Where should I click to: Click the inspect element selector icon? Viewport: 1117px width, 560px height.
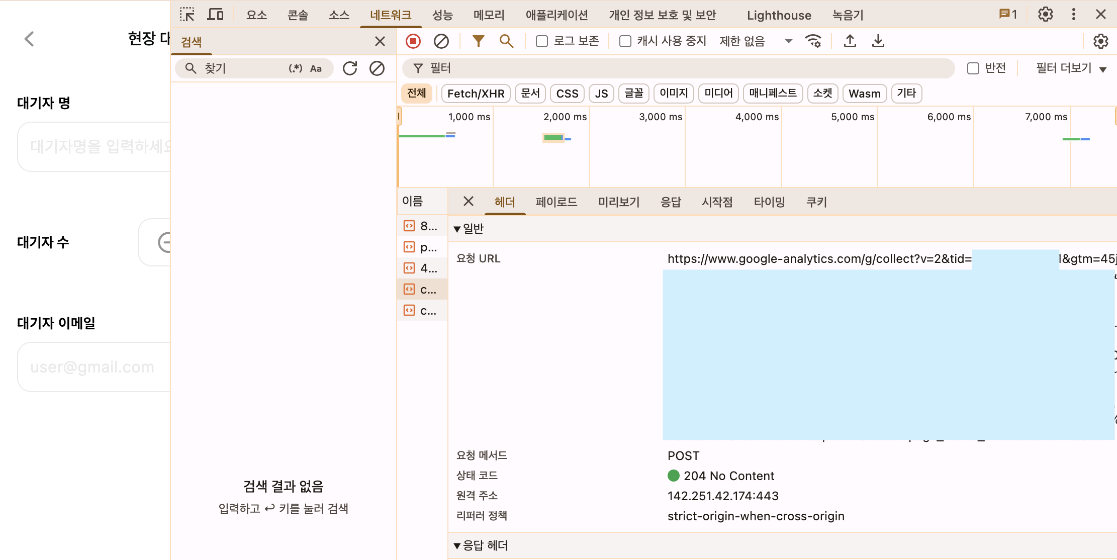pyautogui.click(x=187, y=15)
